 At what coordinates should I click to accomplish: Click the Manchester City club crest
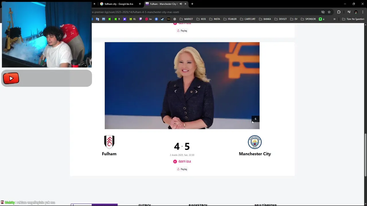click(255, 142)
